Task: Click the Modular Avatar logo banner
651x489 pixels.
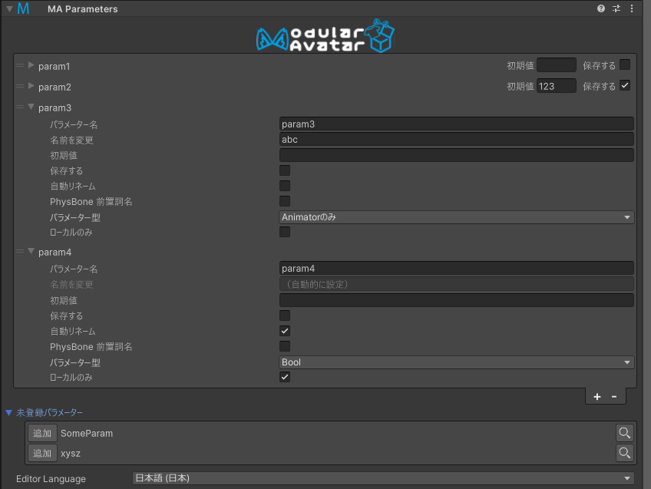Action: click(325, 36)
